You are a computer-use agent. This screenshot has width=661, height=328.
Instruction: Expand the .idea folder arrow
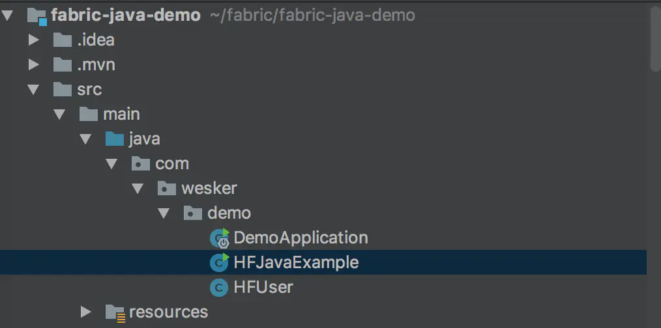pyautogui.click(x=33, y=40)
